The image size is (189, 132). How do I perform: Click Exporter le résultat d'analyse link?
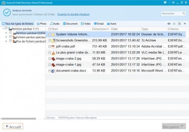coord(73,14)
